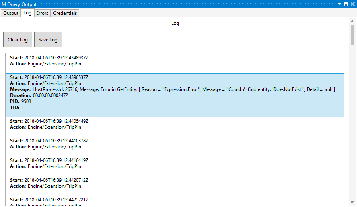
Task: Click the GetEntity error message line
Action: [172, 89]
